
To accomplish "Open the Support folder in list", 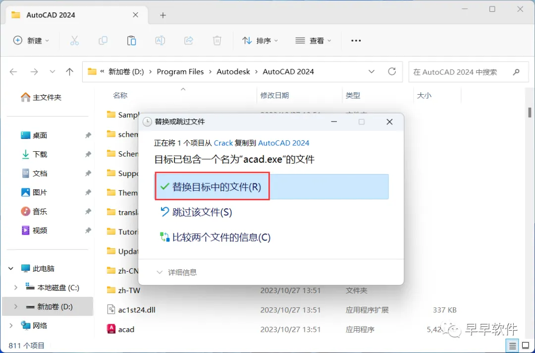I will [x=122, y=174].
